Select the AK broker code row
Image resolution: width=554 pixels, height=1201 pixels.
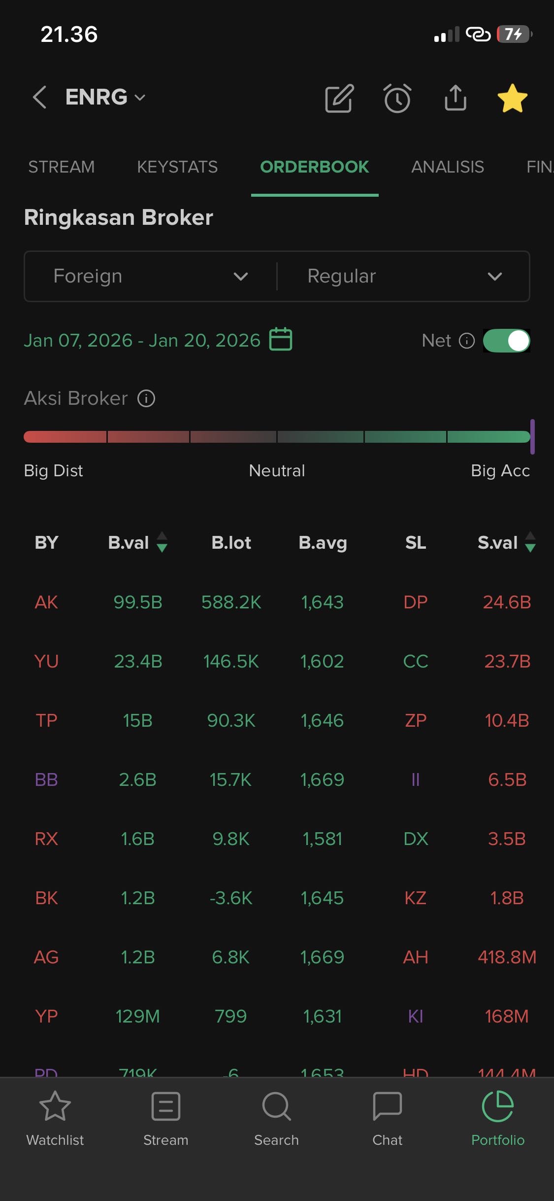[46, 602]
